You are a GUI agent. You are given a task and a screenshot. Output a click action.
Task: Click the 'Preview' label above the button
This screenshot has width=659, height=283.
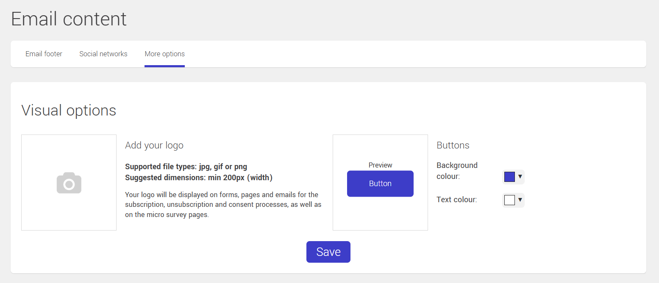click(380, 165)
